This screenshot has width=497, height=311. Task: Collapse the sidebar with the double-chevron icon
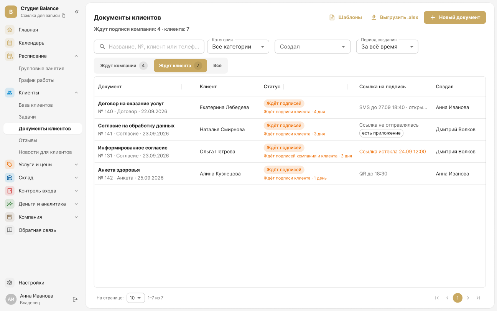click(77, 12)
